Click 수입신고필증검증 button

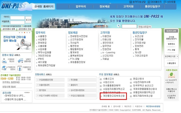[x=82, y=96]
